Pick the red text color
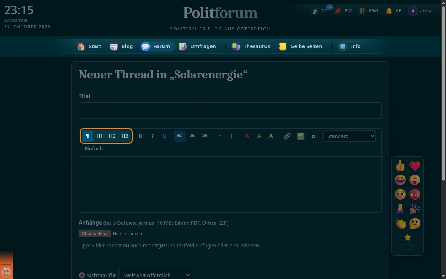Screen dimensions: 446x279 pyautogui.click(x=247, y=136)
